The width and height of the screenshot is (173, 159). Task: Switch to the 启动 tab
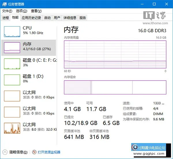(47, 18)
